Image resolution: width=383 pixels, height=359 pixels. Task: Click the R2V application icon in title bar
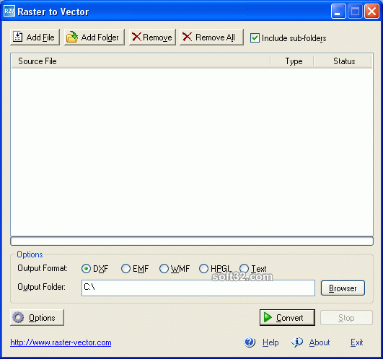point(9,11)
